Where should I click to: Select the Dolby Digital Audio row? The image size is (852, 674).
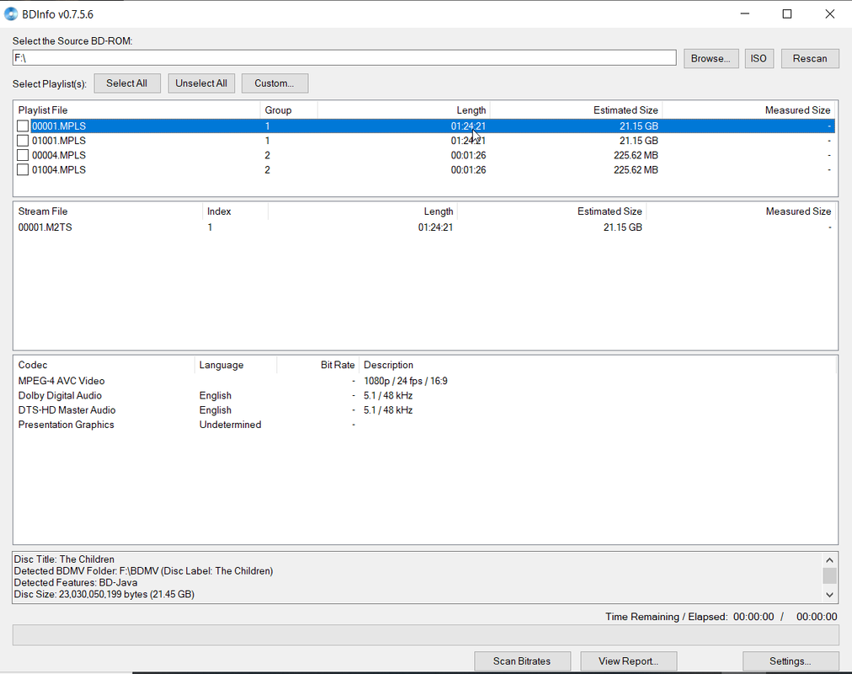[425, 396]
